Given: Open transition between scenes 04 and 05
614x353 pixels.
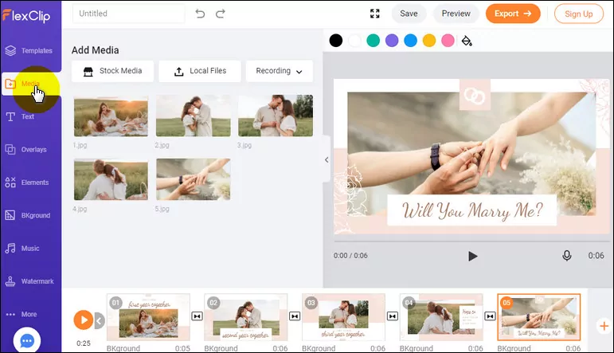Looking at the screenshot, I should click(490, 316).
